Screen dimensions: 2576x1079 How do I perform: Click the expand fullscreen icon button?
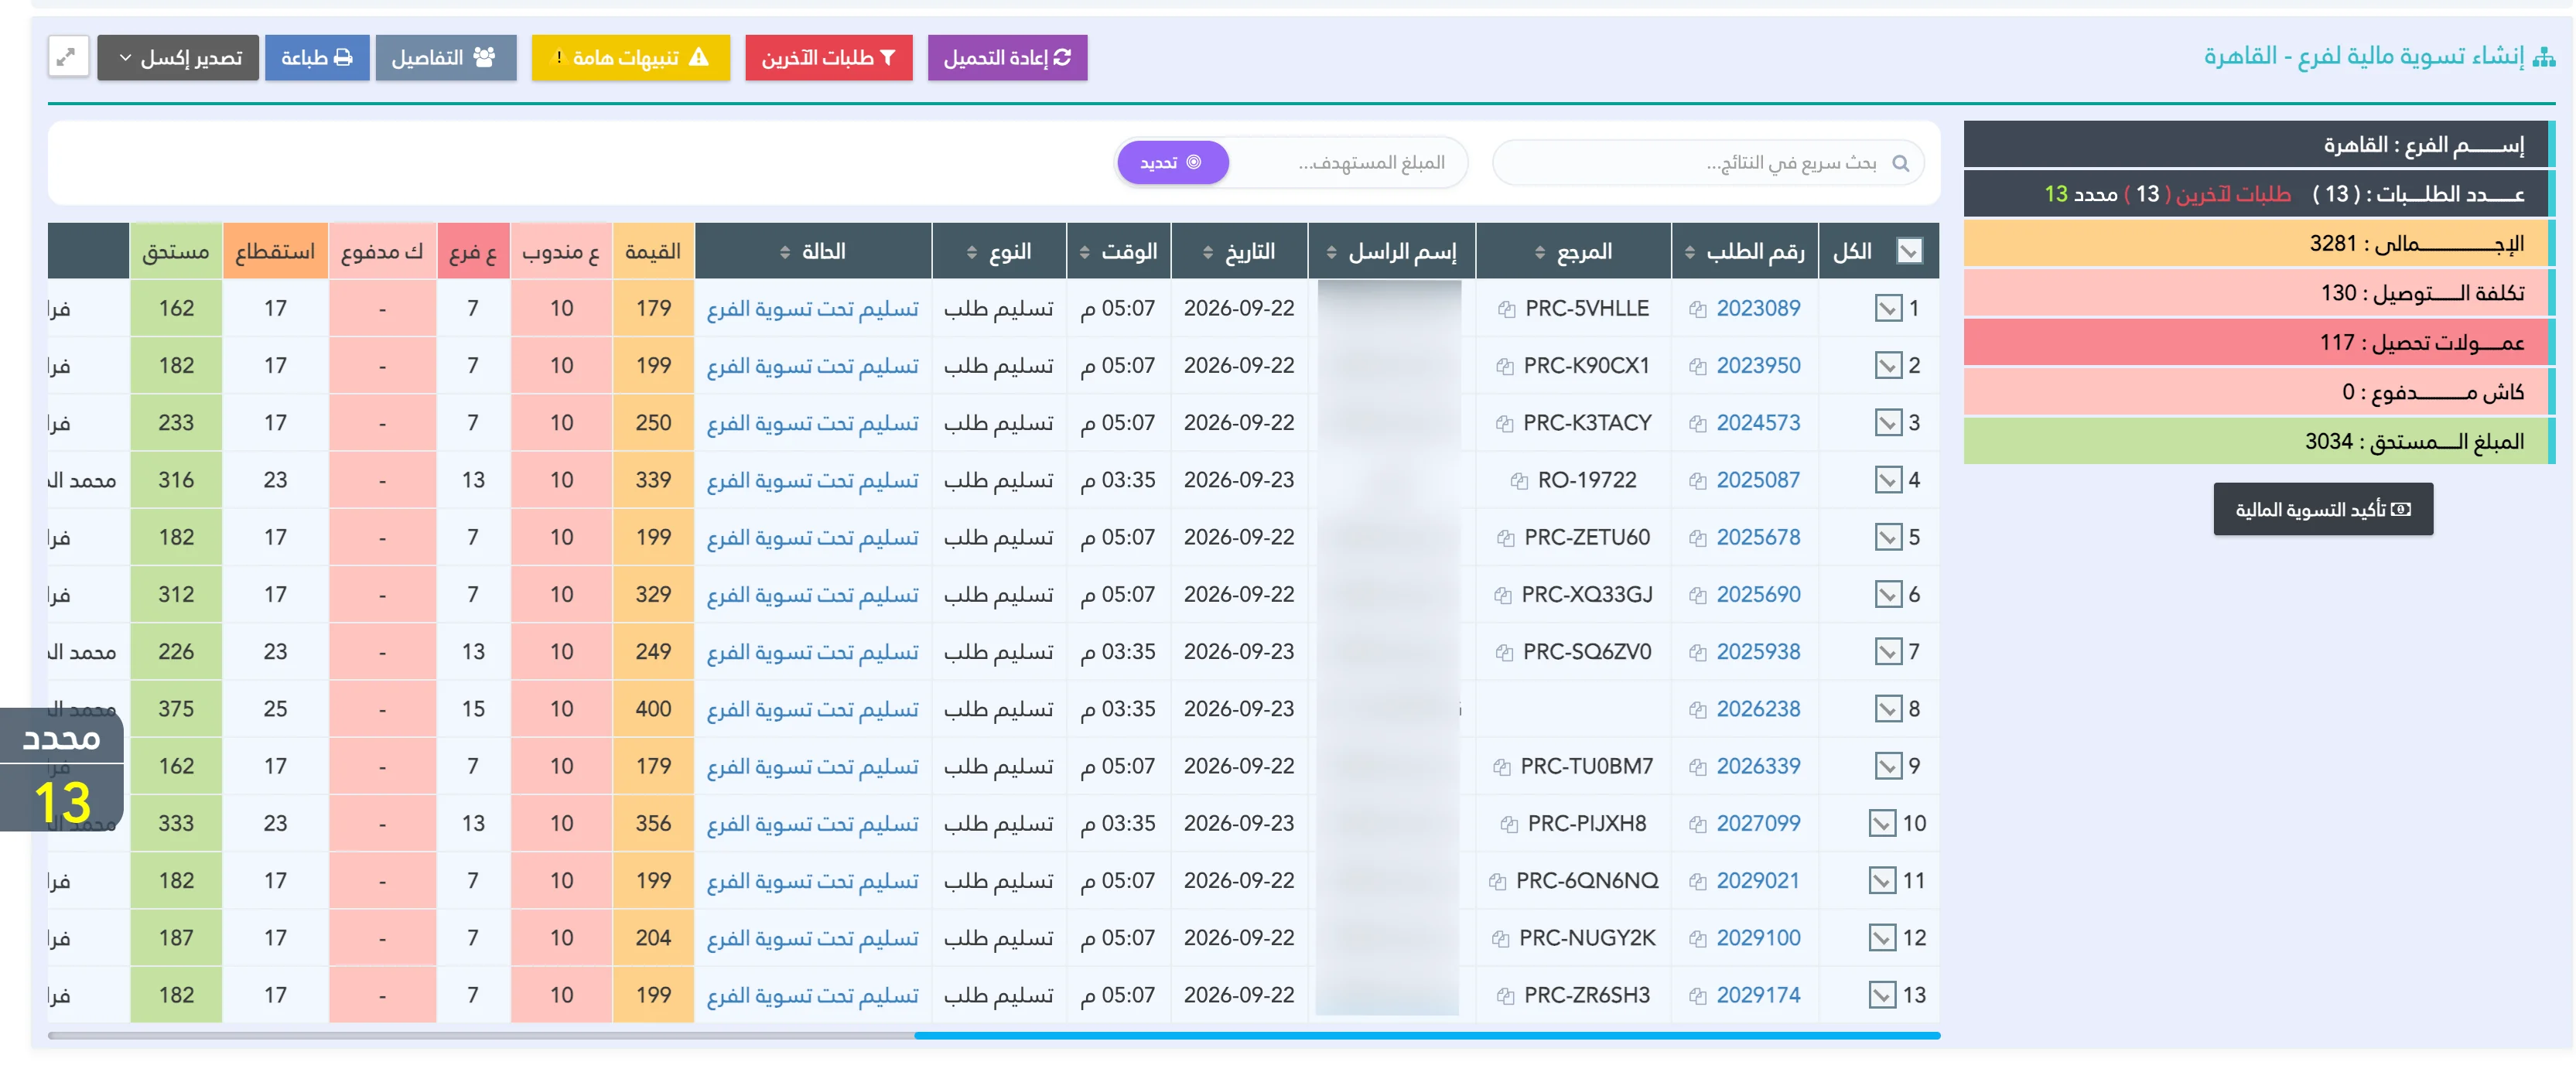coord(68,57)
